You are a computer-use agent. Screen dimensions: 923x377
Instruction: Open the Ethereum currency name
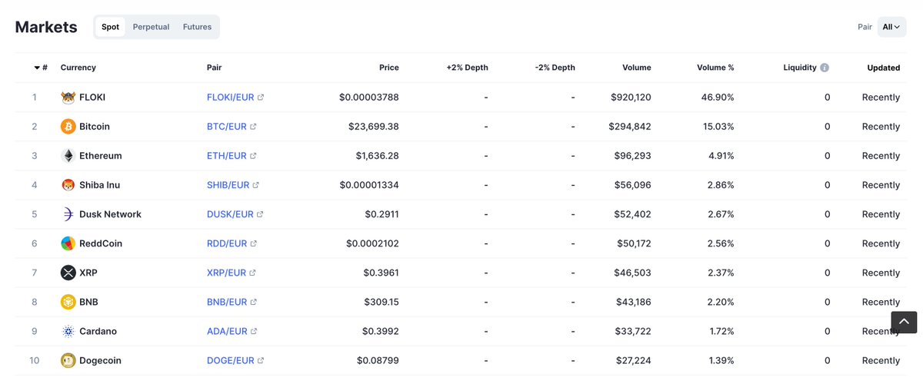click(x=101, y=156)
